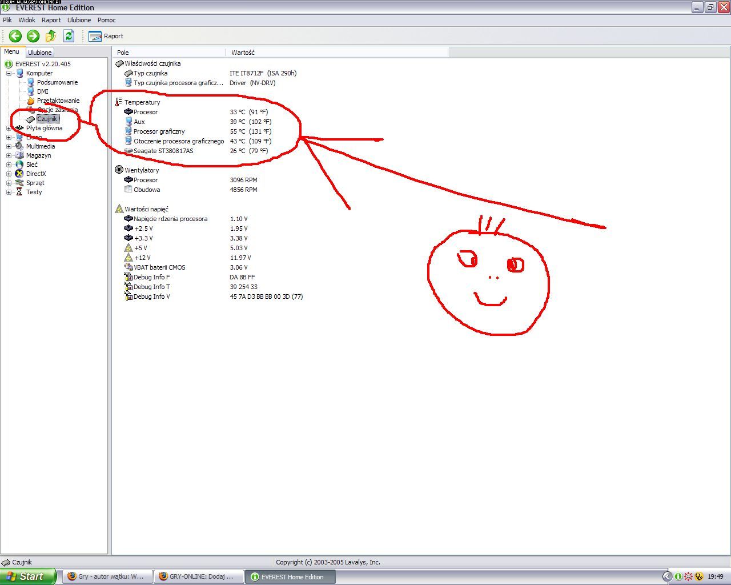This screenshot has width=731, height=585.
Task: Click the DirectX icon in tree
Action: pyautogui.click(x=19, y=174)
